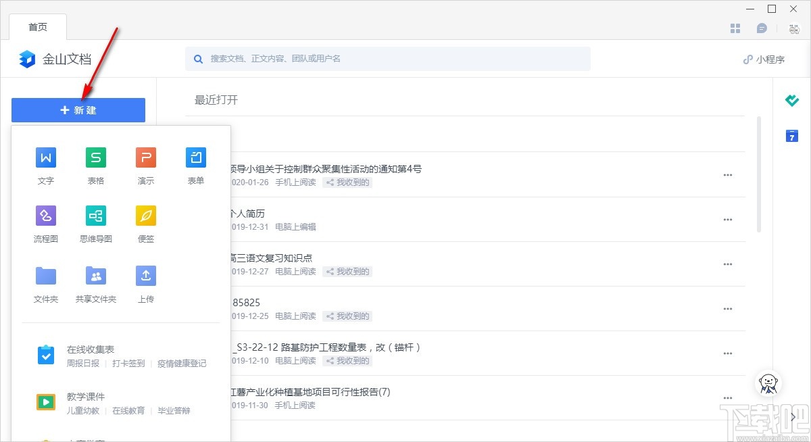The image size is (811, 442).
Task: Open 小程序 at the top right
Action: [x=764, y=59]
